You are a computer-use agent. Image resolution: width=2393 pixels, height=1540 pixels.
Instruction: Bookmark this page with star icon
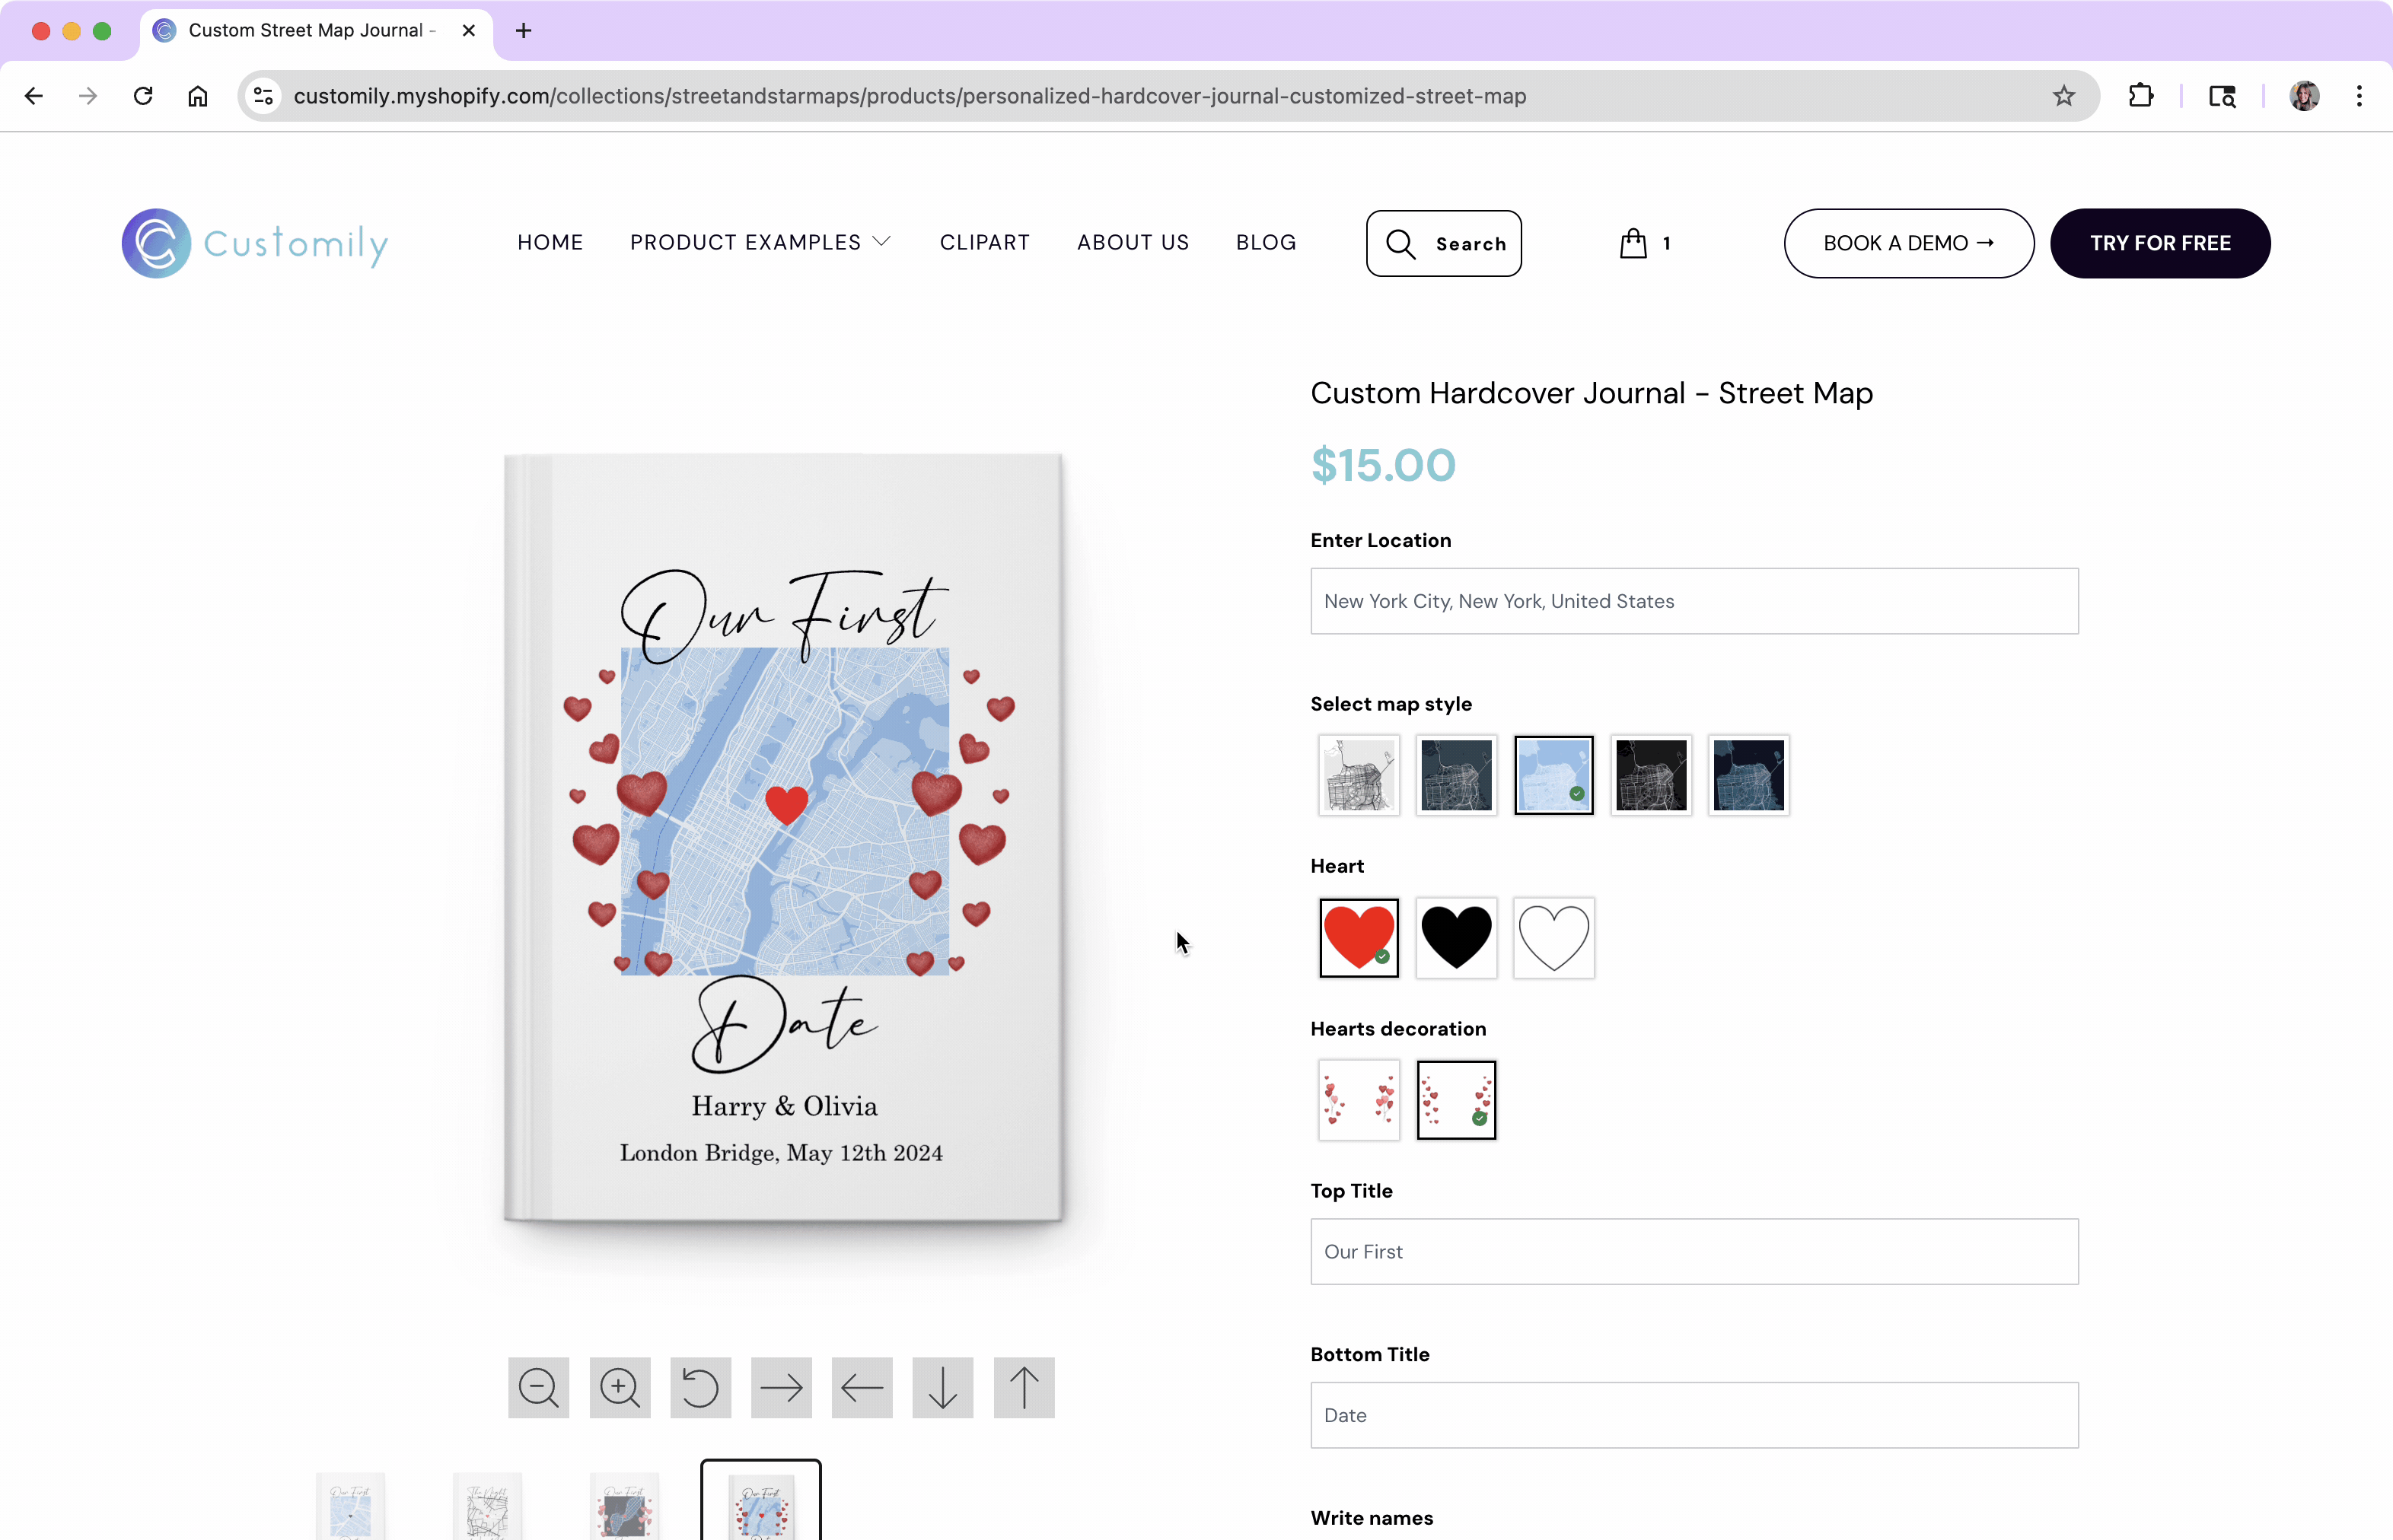point(2063,96)
